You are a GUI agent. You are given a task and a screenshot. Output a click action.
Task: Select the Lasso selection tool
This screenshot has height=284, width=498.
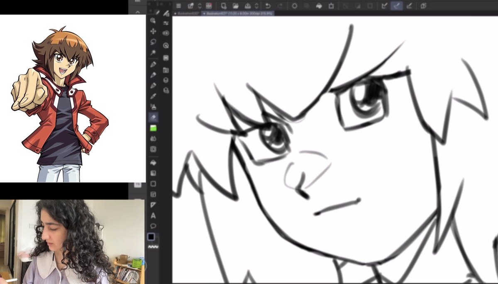[x=153, y=42]
